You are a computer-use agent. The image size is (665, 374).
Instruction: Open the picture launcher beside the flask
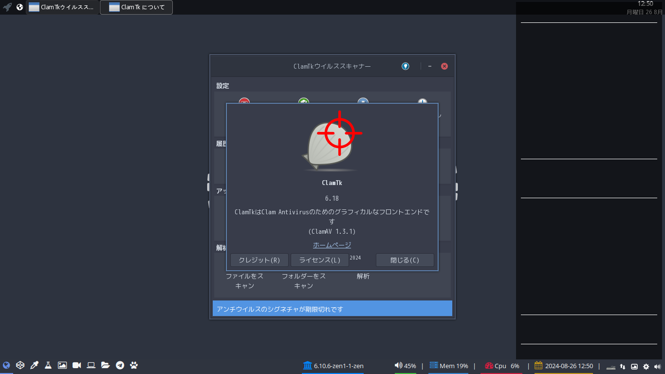coord(62,365)
